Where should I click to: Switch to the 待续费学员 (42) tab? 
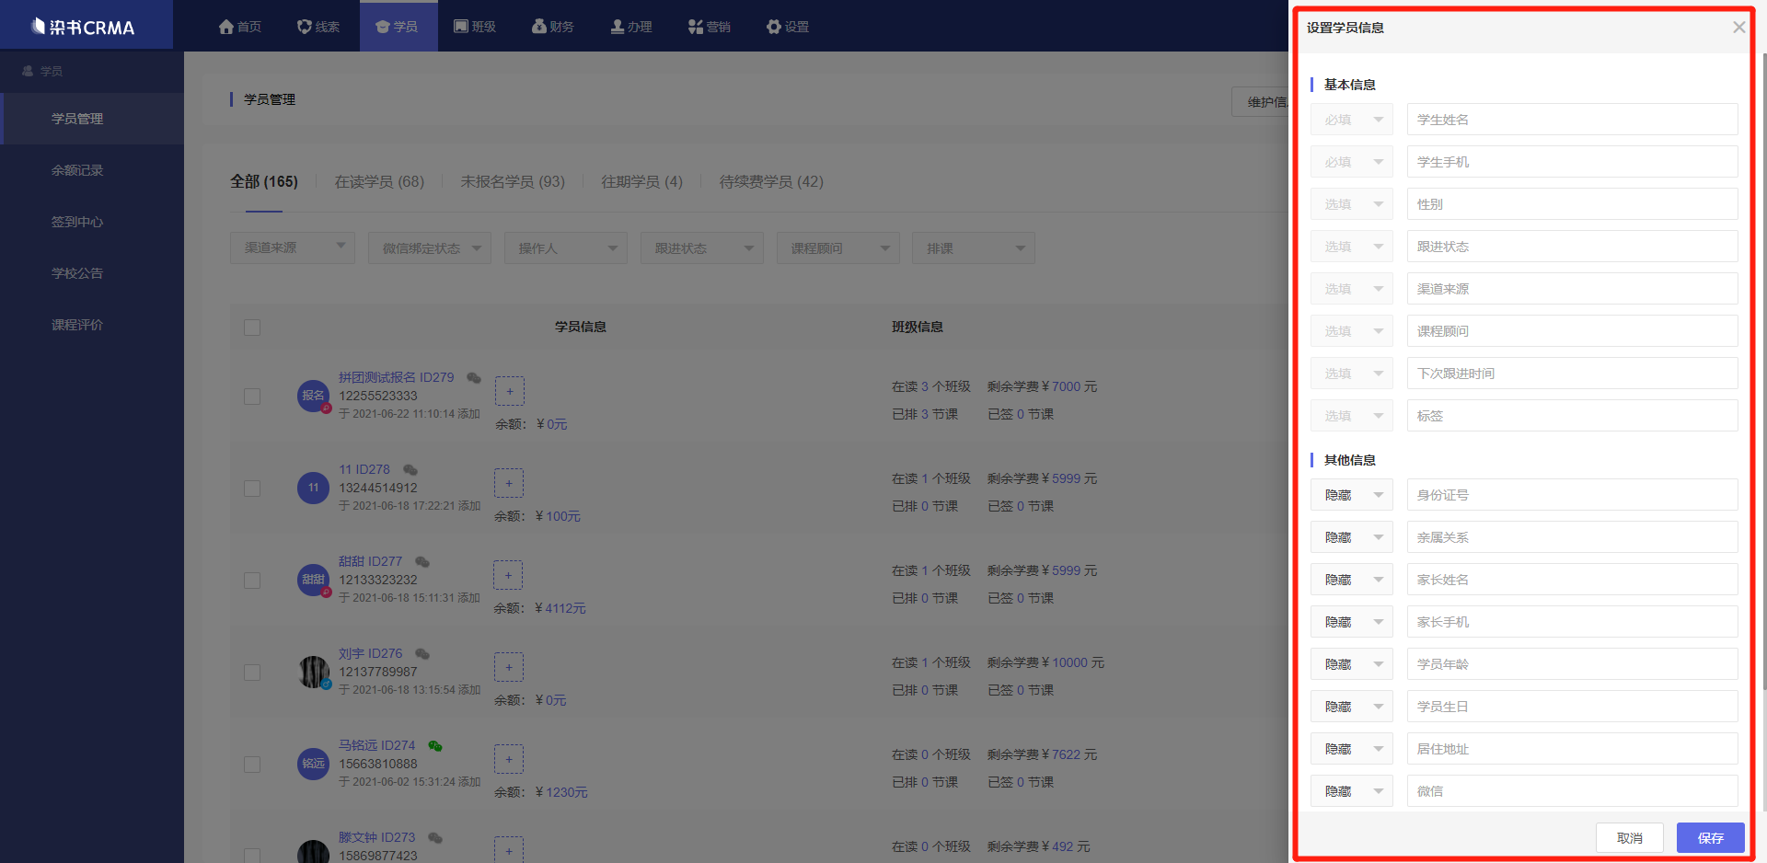coord(771,181)
